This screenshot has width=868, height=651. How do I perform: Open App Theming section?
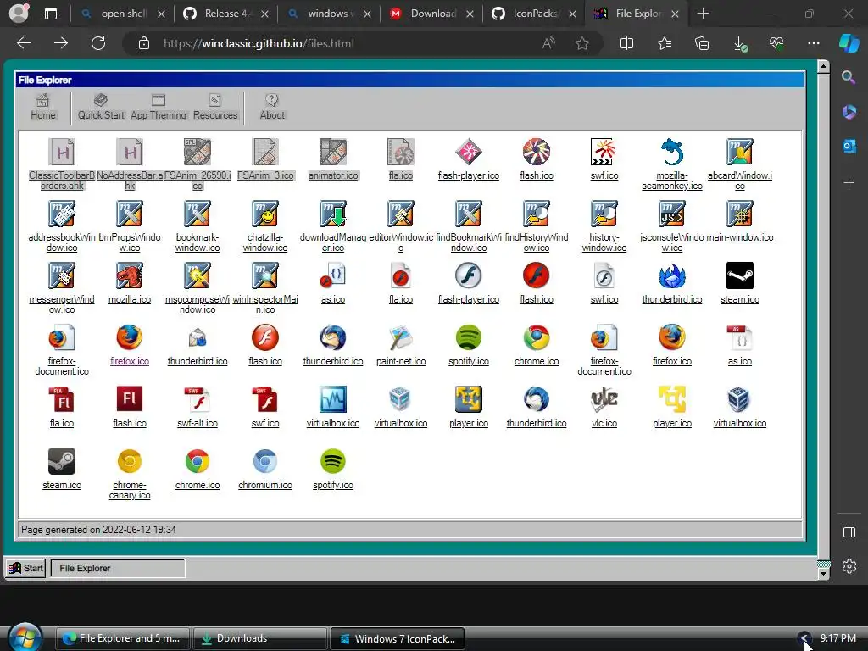tap(159, 107)
